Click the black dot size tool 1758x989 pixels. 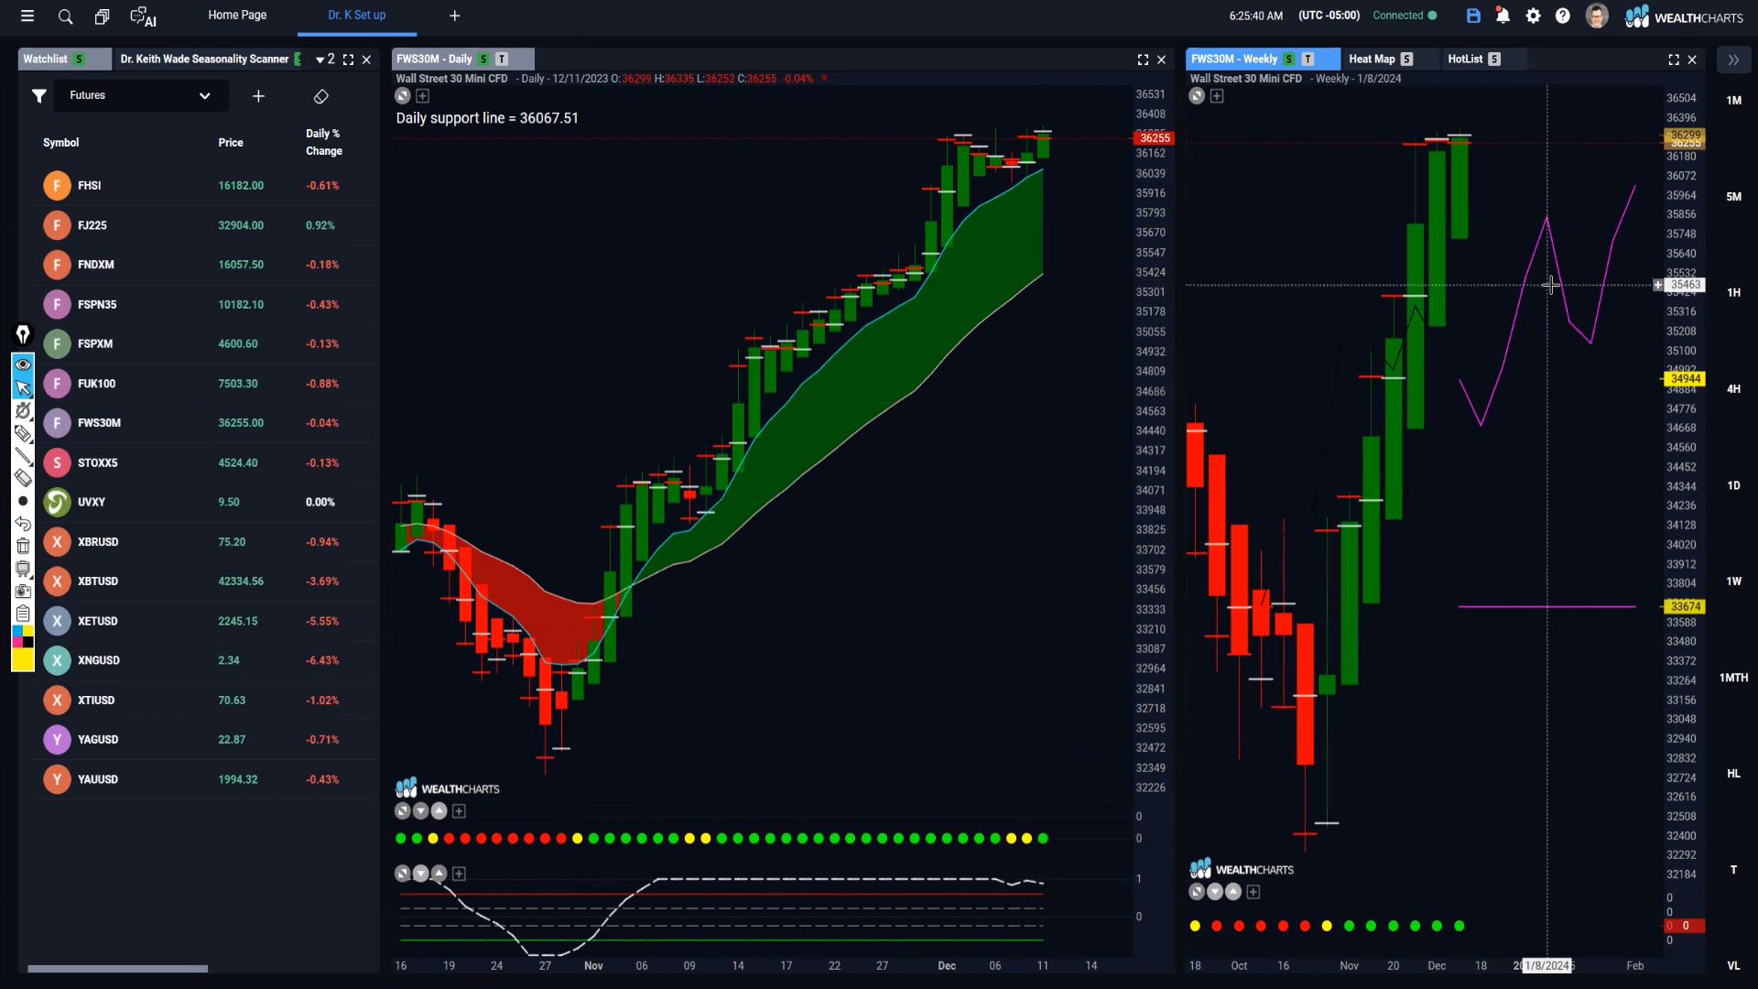tap(23, 501)
